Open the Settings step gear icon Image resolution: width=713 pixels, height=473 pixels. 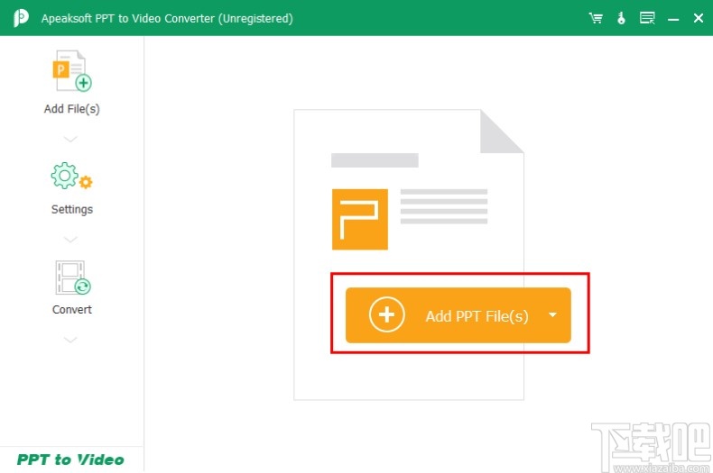pyautogui.click(x=71, y=176)
